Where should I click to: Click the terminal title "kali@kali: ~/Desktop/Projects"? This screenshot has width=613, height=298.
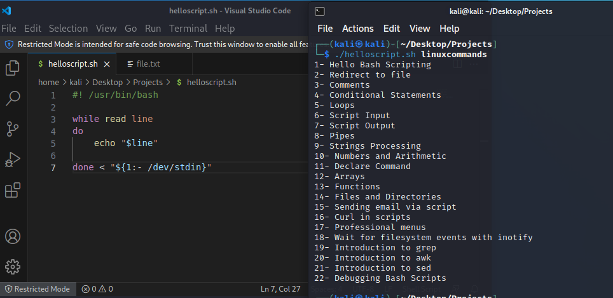[501, 11]
